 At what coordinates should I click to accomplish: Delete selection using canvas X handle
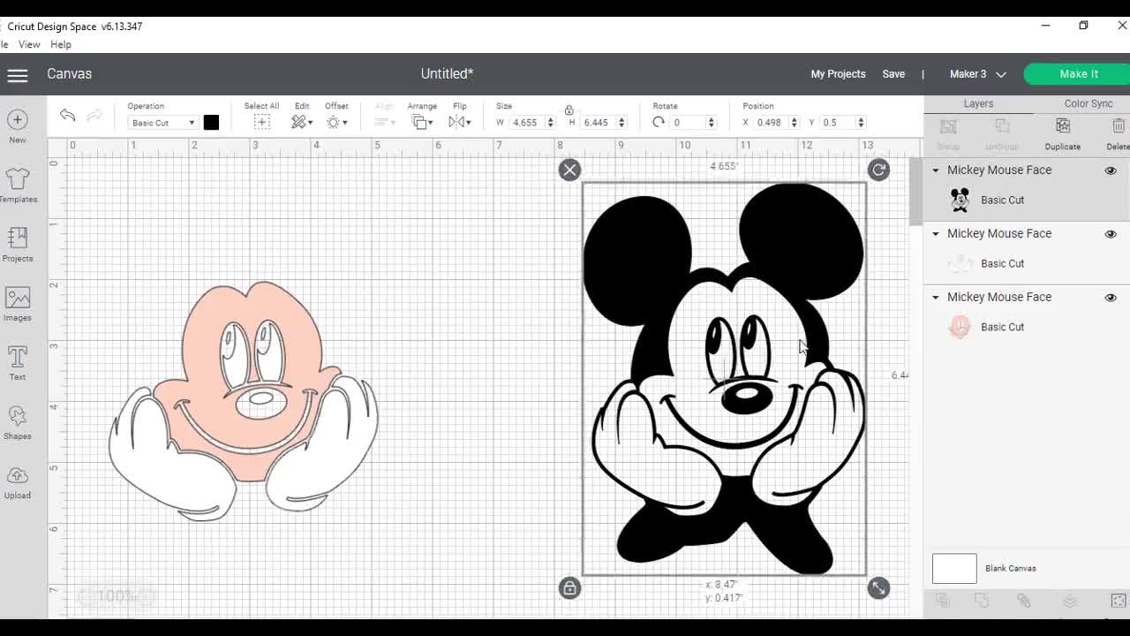[x=569, y=170]
